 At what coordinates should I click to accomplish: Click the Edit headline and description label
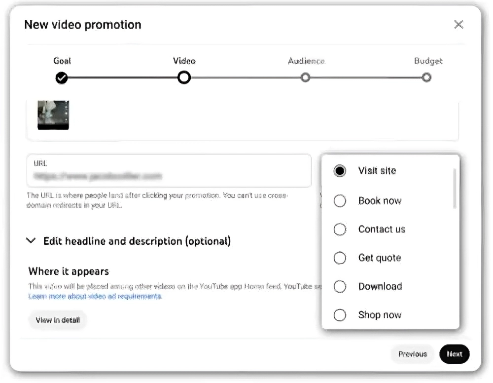pos(137,241)
